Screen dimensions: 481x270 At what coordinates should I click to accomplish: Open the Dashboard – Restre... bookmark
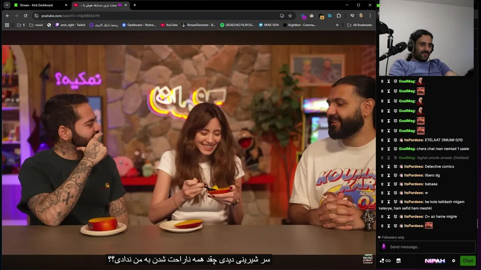[139, 25]
